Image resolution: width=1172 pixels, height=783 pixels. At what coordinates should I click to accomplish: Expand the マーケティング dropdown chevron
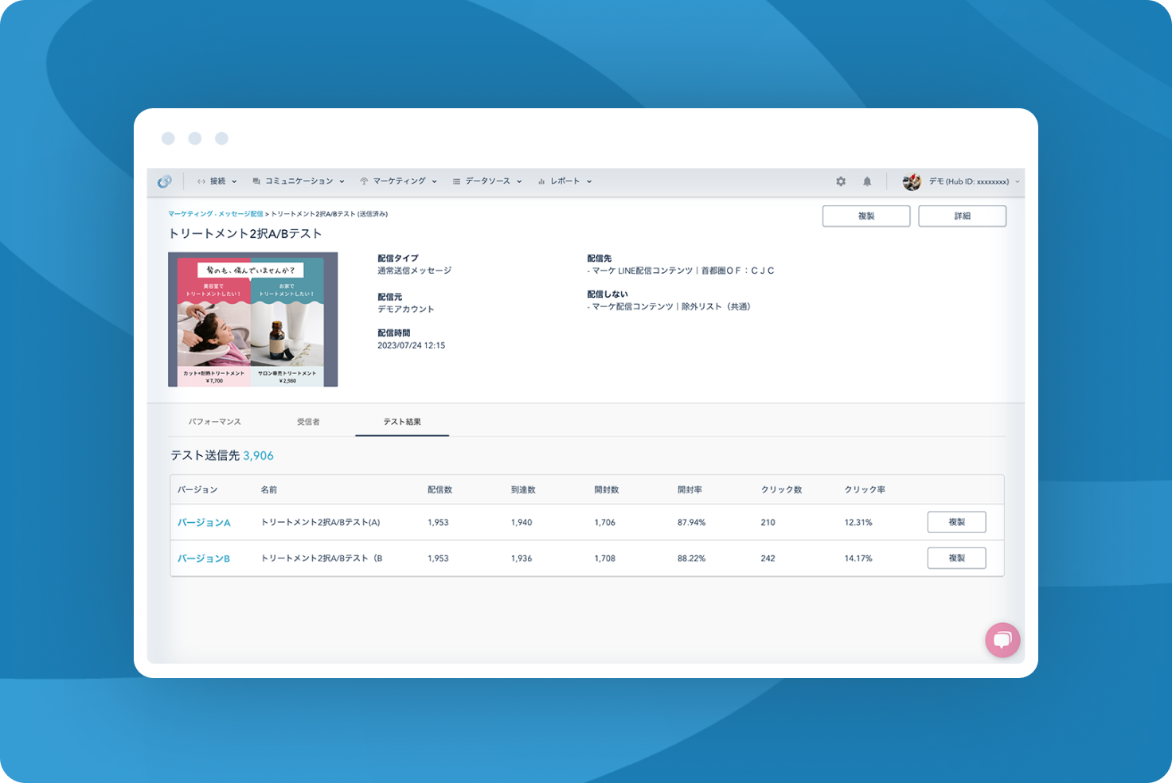click(x=435, y=181)
